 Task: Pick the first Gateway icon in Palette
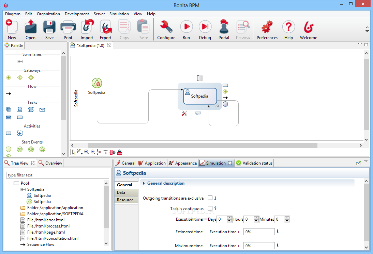[9, 78]
